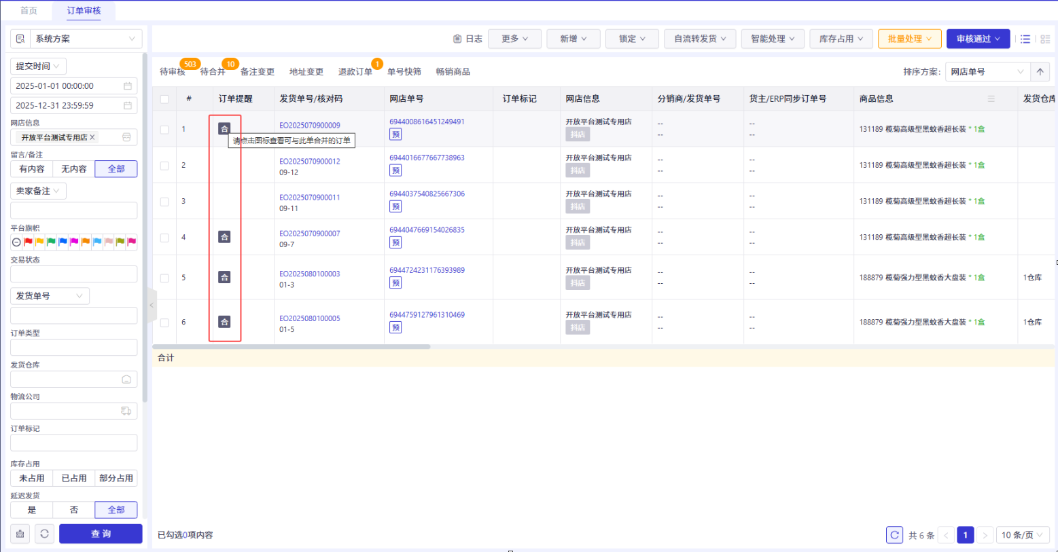Click the reset icon next to 查询 button
1058x552 pixels.
click(44, 534)
